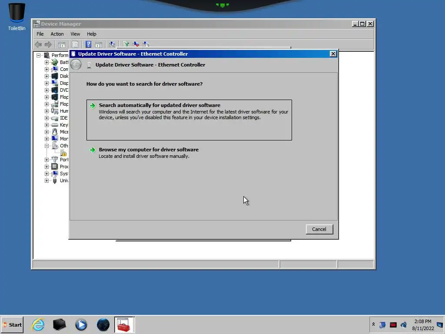The height and width of the screenshot is (334, 445).
Task: Open the globe icon on taskbar
Action: pos(103,324)
